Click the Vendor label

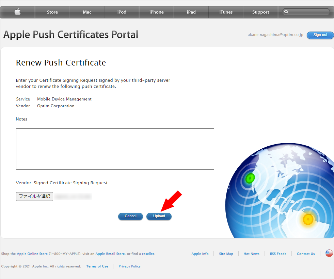click(x=23, y=106)
